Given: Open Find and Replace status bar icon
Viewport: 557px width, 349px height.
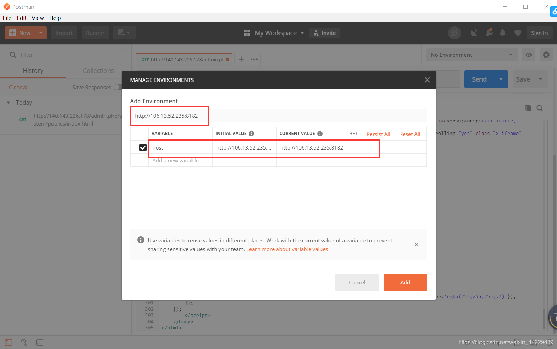Looking at the screenshot, I should 24,342.
